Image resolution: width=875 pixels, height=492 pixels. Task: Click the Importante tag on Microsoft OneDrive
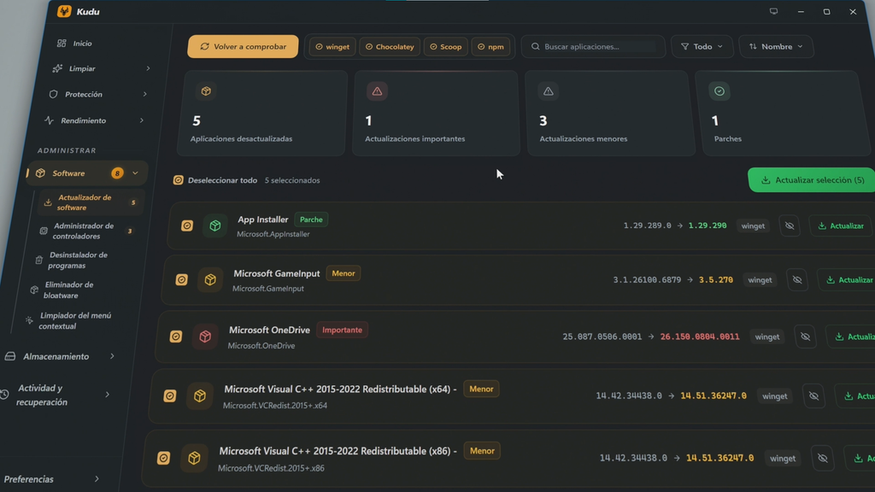click(342, 330)
